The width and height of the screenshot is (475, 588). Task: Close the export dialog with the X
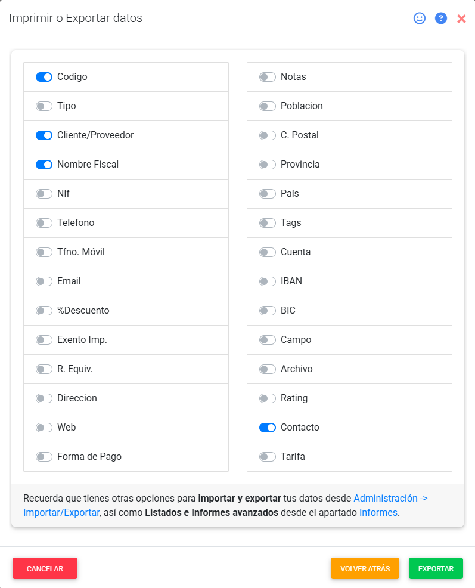(x=461, y=19)
